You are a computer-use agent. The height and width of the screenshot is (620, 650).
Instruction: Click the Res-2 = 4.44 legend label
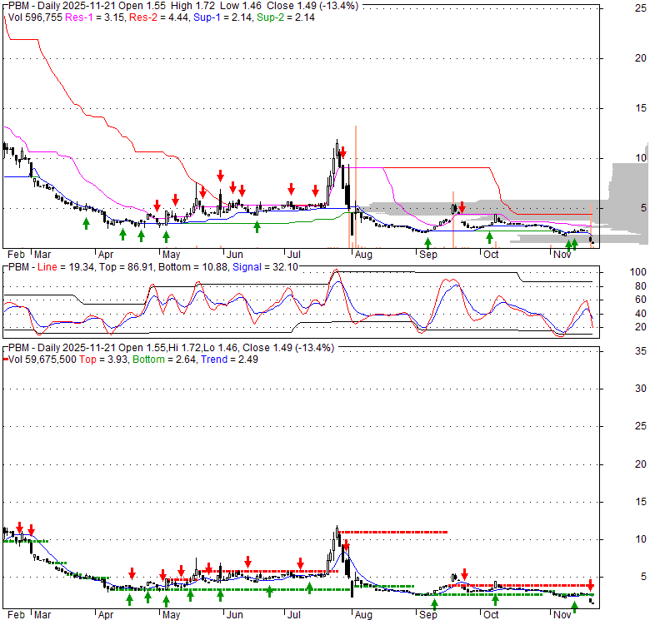click(159, 17)
